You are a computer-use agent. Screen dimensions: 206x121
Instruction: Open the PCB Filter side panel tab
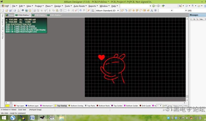2,35
